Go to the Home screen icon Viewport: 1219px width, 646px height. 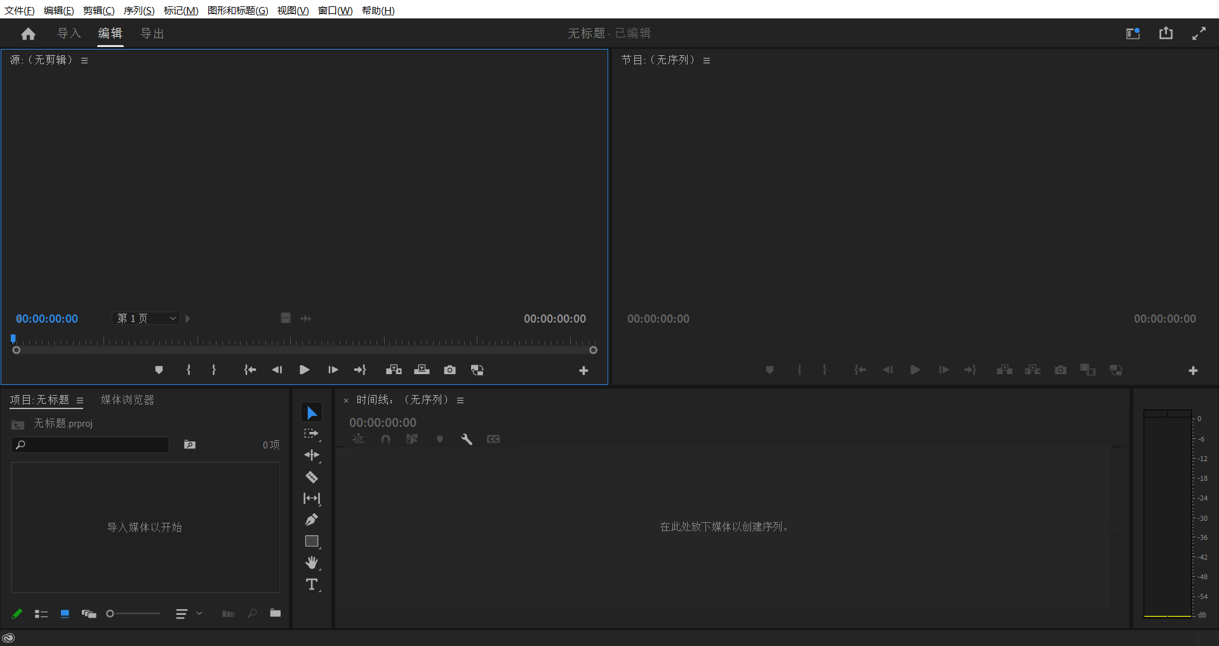tap(28, 34)
